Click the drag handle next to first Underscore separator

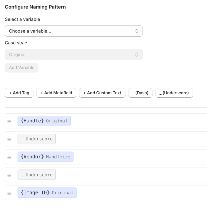point(9,139)
